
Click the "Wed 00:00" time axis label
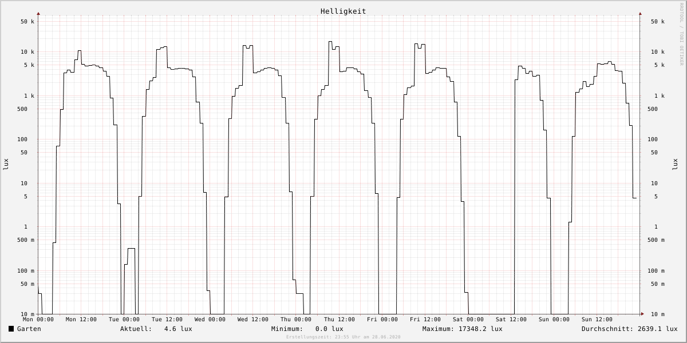[x=210, y=320]
